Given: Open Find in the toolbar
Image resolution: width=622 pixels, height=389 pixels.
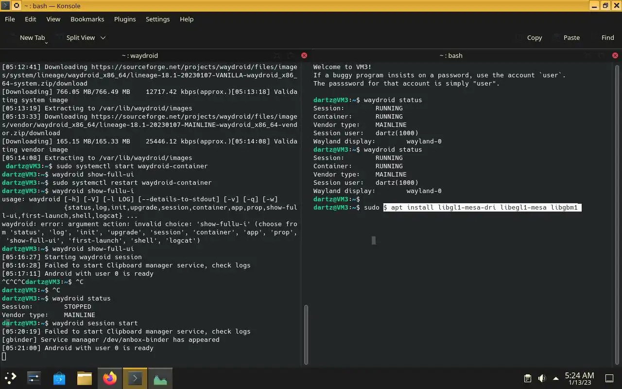Looking at the screenshot, I should [602, 37].
